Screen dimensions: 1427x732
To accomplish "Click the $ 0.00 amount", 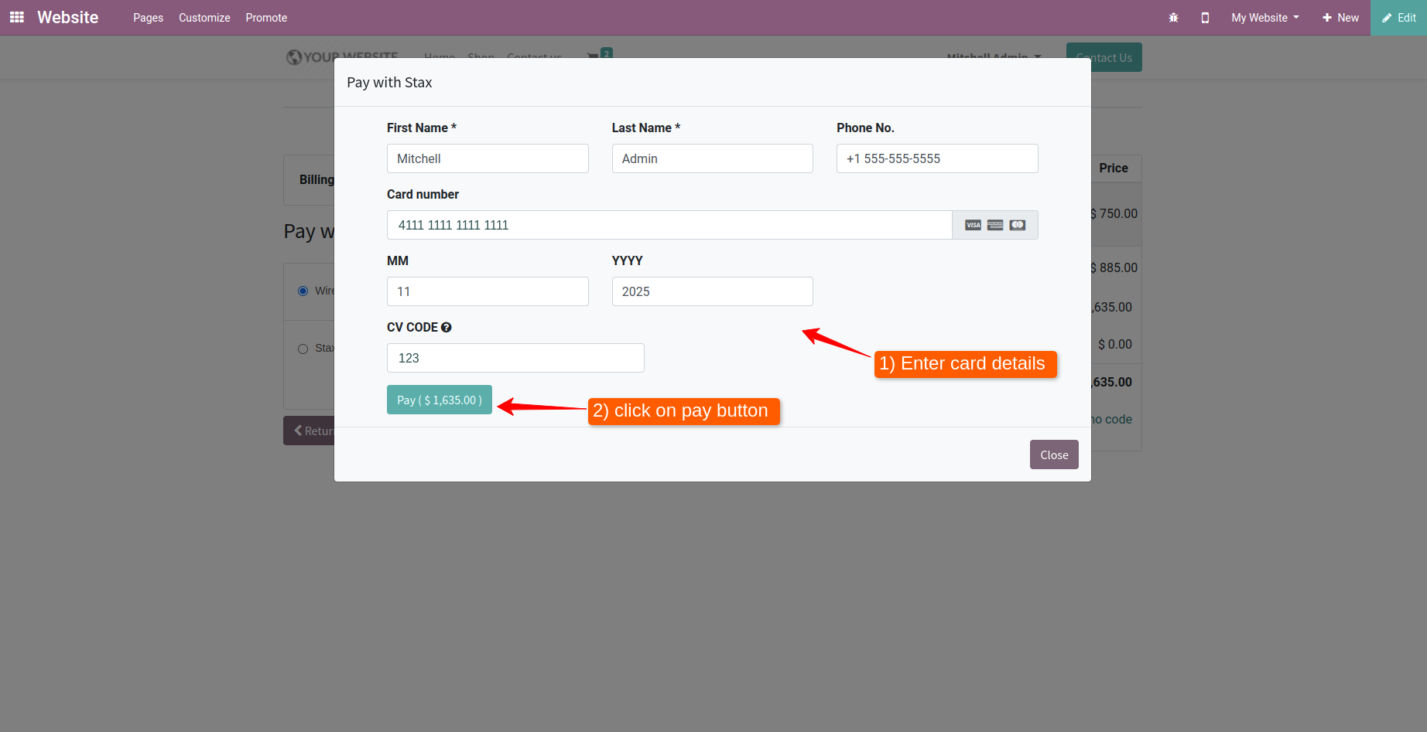I will coord(1115,344).
